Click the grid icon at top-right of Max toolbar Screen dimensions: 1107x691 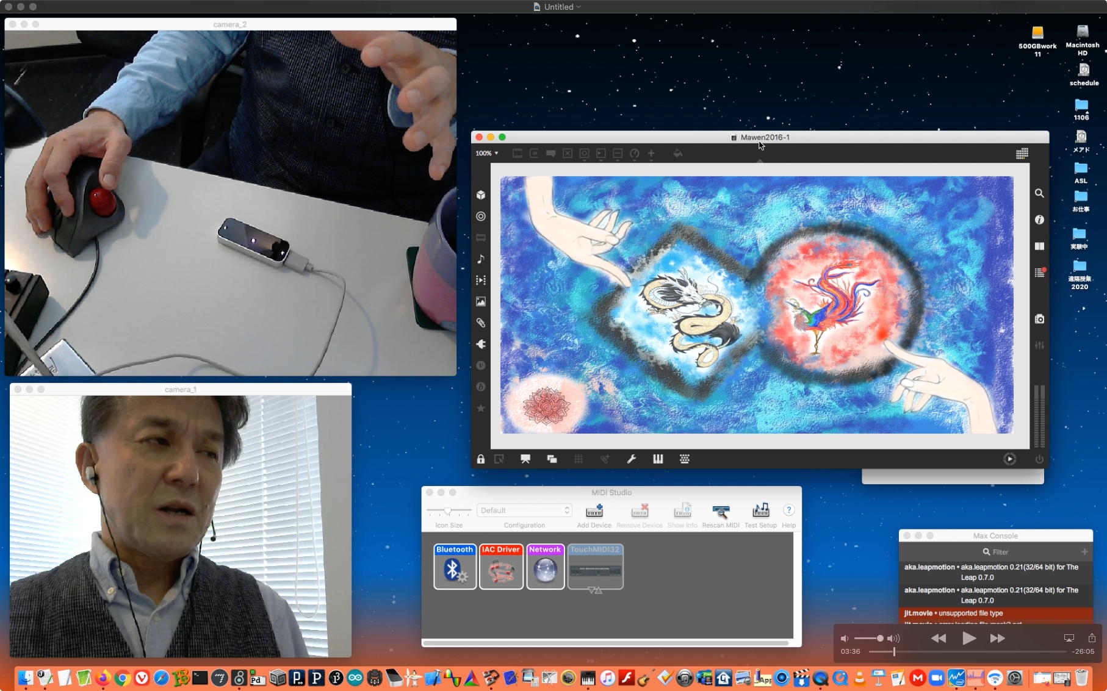1022,154
